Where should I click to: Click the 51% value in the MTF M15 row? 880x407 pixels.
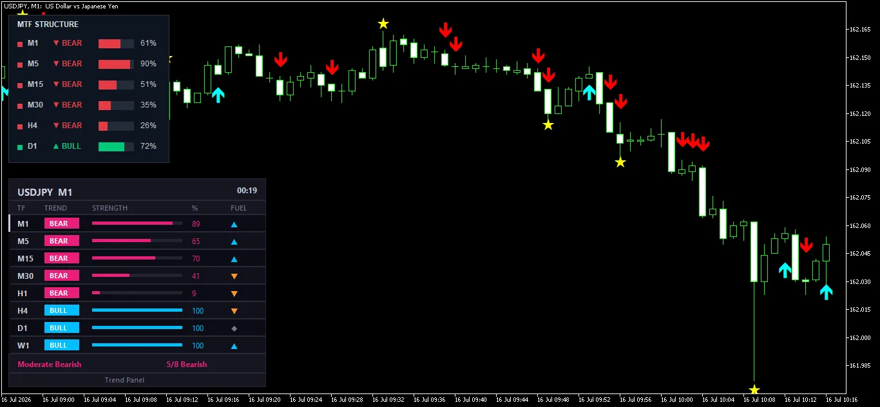[148, 84]
